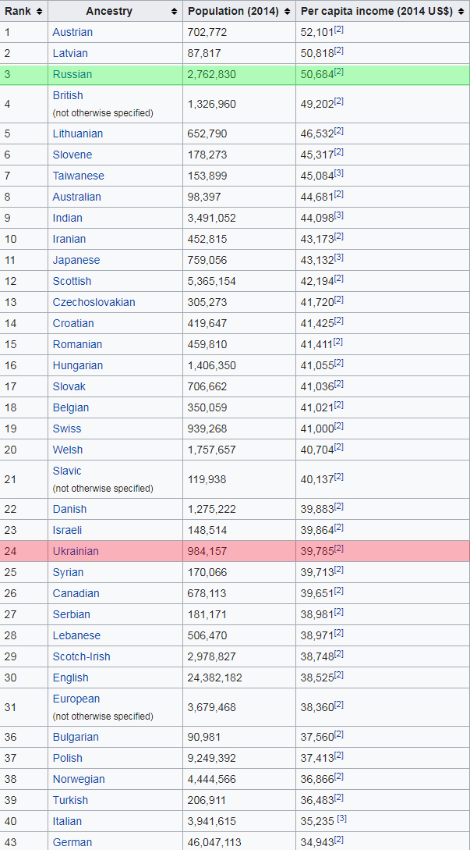This screenshot has height=850, width=470.
Task: Open the Latvian ancestry link
Action: [x=70, y=53]
